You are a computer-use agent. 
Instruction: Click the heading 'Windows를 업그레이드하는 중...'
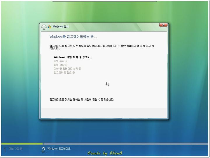pyautogui.click(x=73, y=36)
